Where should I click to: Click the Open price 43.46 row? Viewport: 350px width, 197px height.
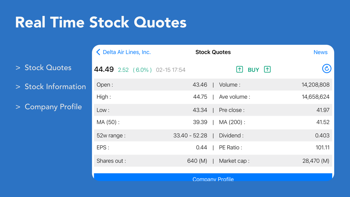pyautogui.click(x=152, y=85)
